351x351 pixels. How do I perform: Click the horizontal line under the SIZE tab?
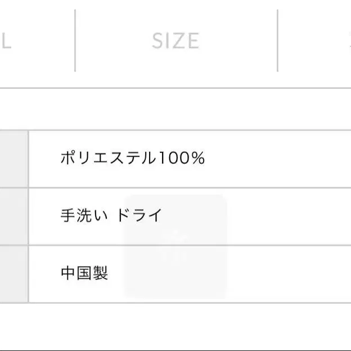[175, 88]
